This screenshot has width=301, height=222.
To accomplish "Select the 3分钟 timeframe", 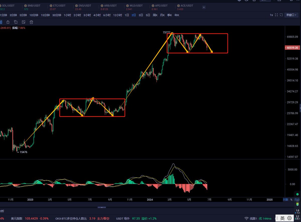I will tap(13, 15).
